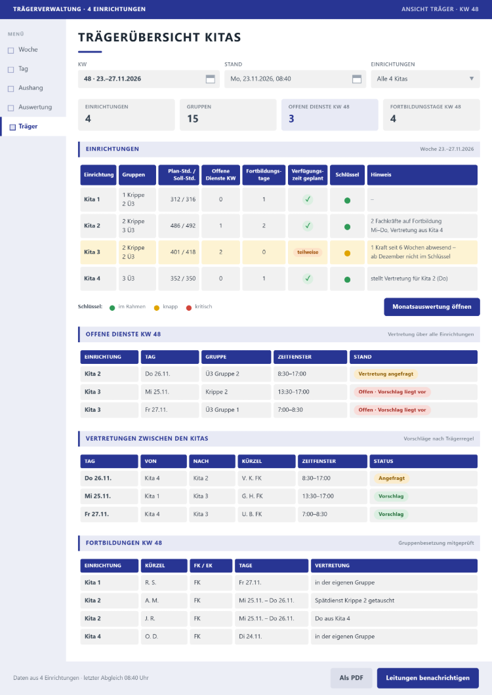Screen dimensions: 492x695
Task: Click the teilweise badge in Kita 3 row
Action: pos(308,252)
